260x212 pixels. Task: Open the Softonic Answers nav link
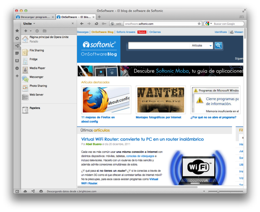(126, 32)
